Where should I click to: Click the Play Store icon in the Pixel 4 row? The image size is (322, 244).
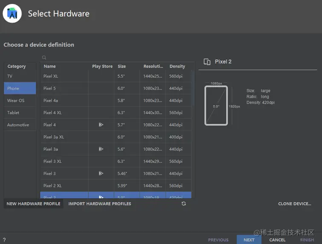pyautogui.click(x=101, y=125)
